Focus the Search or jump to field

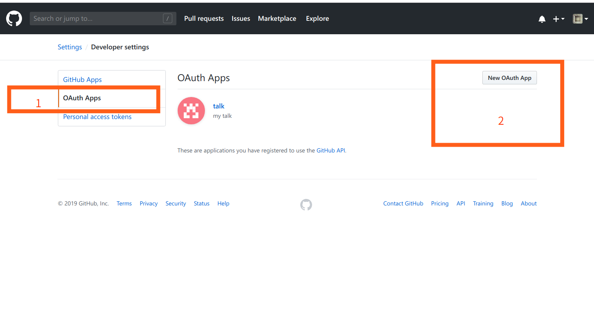103,18
